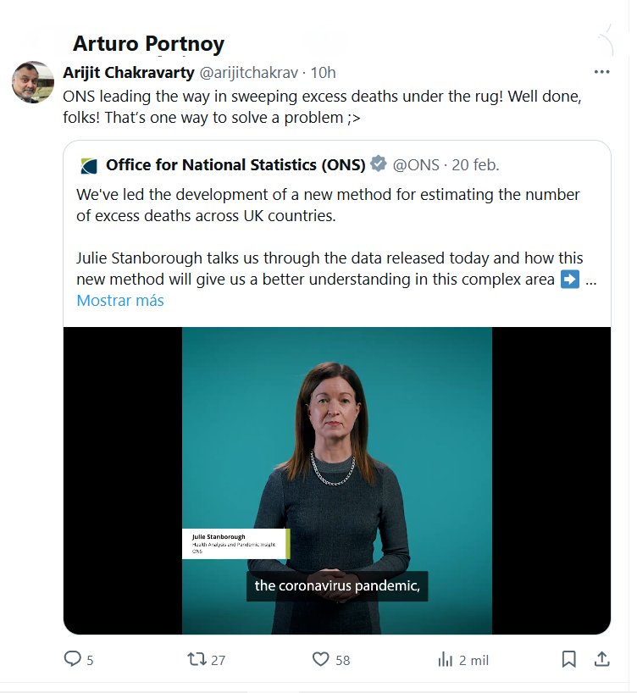Like the post with the heart icon
This screenshot has height=693, width=637.
click(321, 659)
